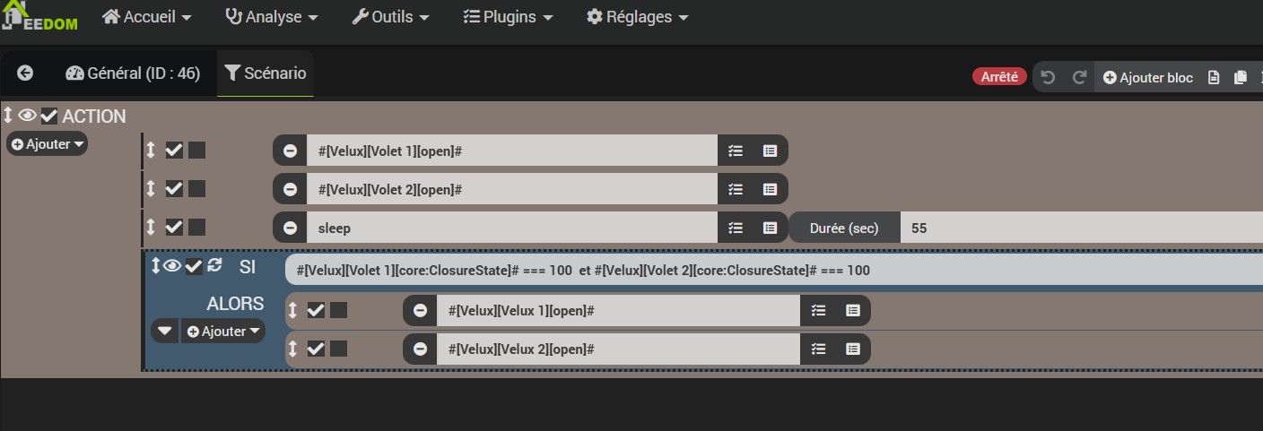Click the SI condition expression field
The width and height of the screenshot is (1263, 431).
click(774, 270)
